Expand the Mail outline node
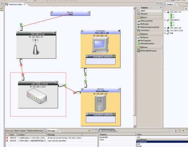Viewport: 188px width, 147px height. point(165,33)
